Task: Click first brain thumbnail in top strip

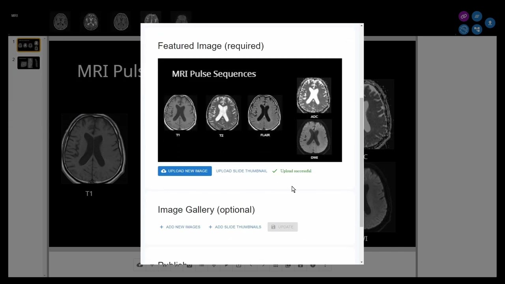Action: click(61, 21)
